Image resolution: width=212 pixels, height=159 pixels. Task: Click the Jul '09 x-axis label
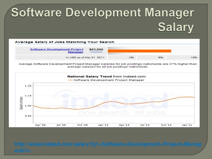(x=61, y=125)
